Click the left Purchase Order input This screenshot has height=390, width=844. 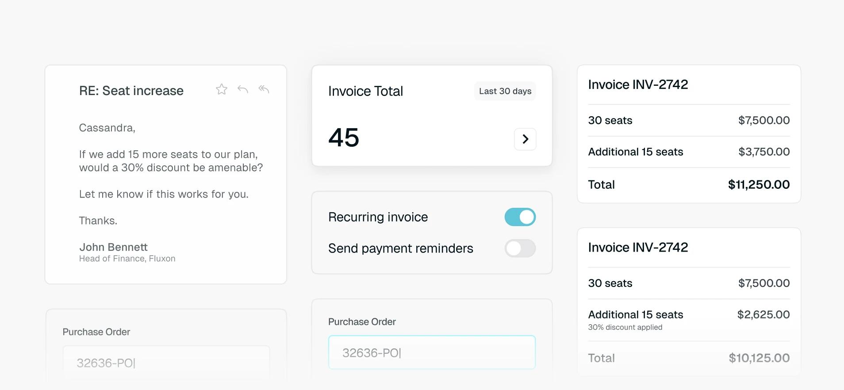pyautogui.click(x=166, y=363)
